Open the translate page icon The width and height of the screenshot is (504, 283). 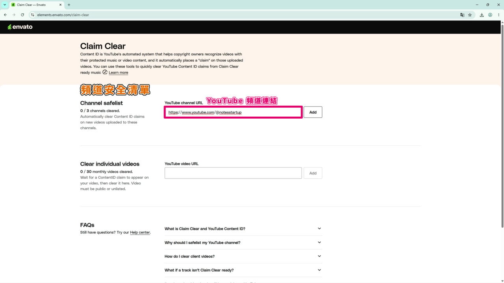[x=462, y=15]
